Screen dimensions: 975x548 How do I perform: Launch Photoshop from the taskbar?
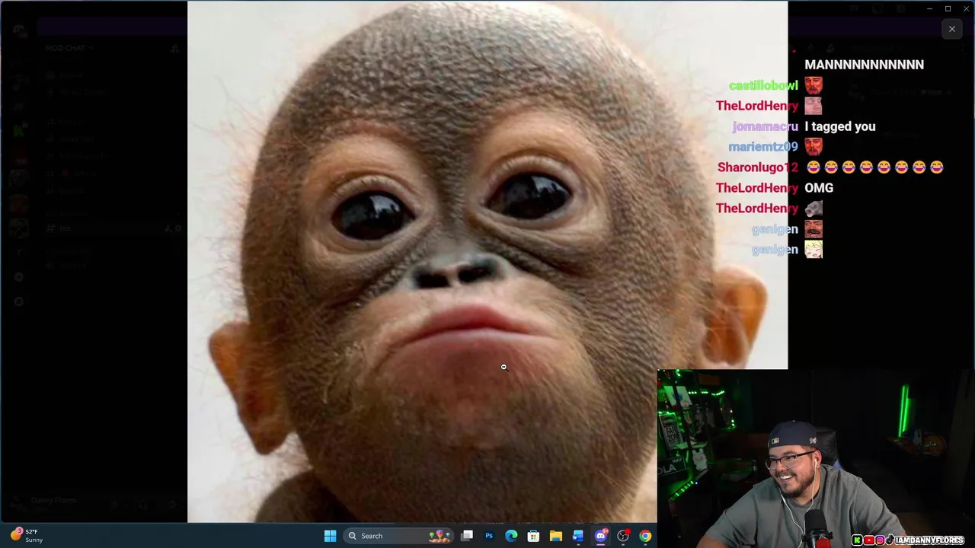pyautogui.click(x=489, y=536)
